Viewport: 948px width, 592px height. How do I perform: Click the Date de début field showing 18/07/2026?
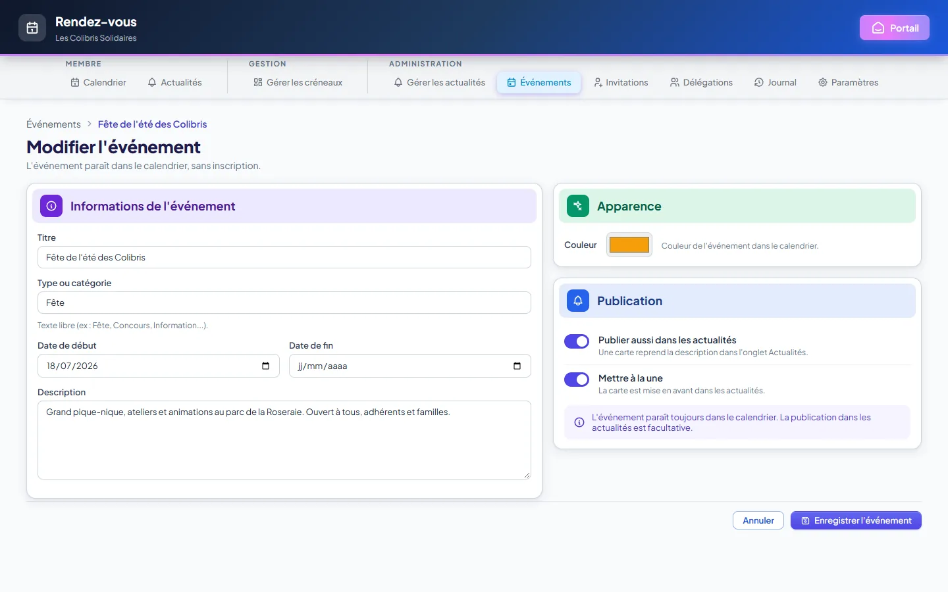[x=159, y=366]
